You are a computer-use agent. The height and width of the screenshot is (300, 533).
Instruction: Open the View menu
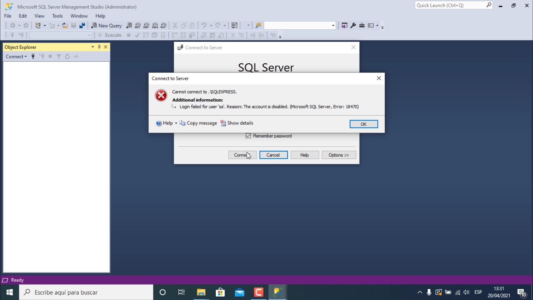pos(40,16)
